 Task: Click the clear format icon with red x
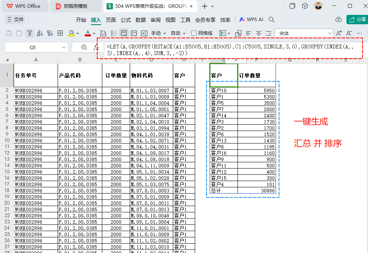click(238, 33)
